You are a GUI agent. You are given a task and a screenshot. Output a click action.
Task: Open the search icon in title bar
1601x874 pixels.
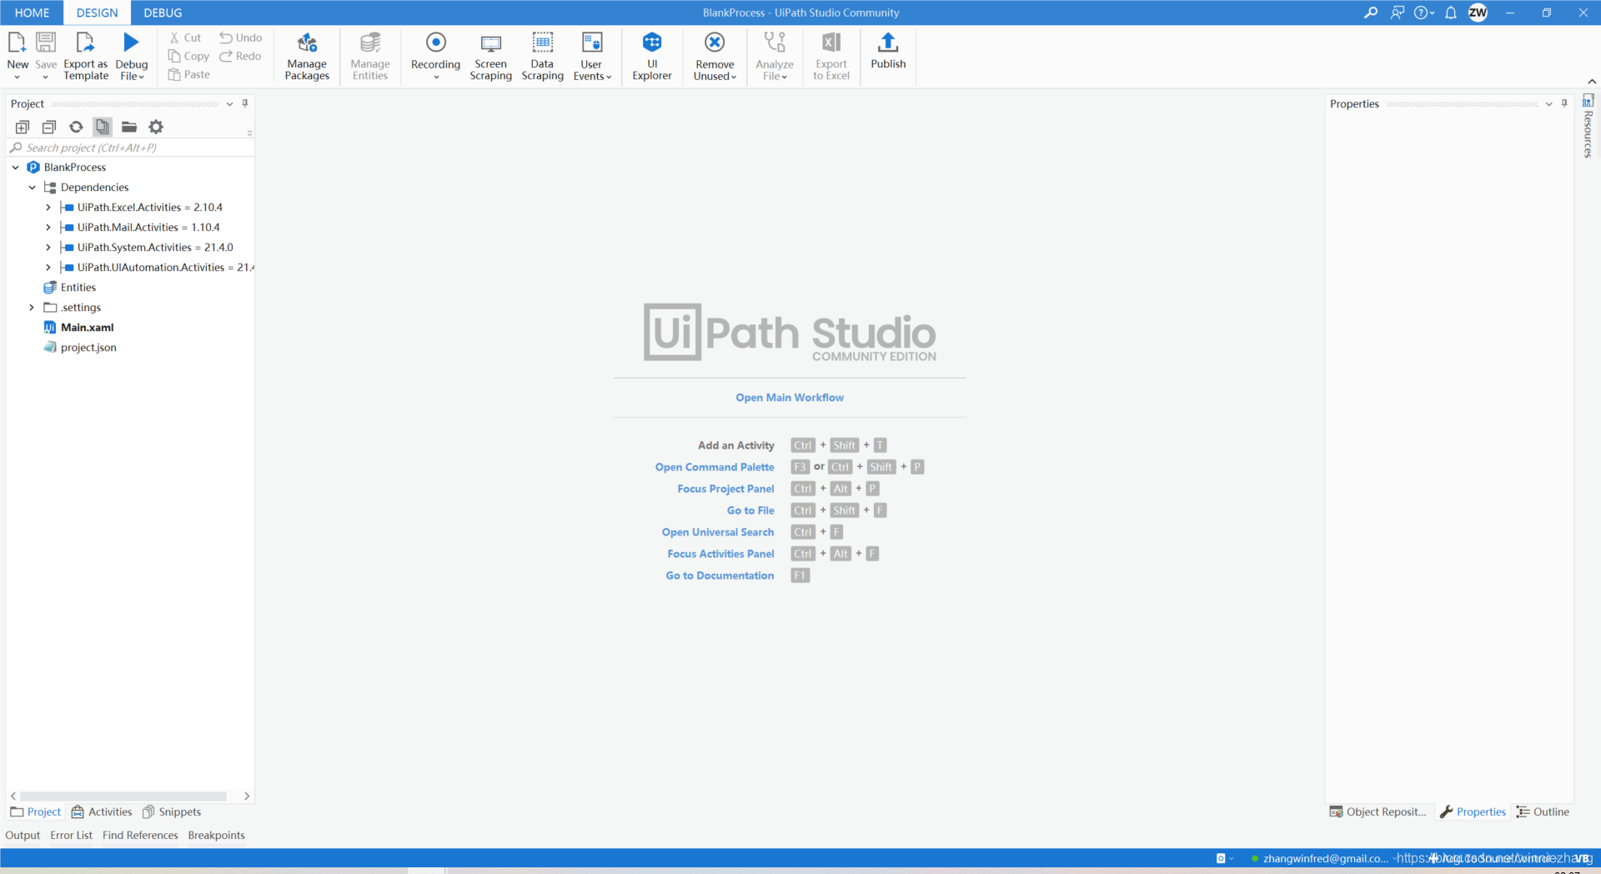(1371, 13)
